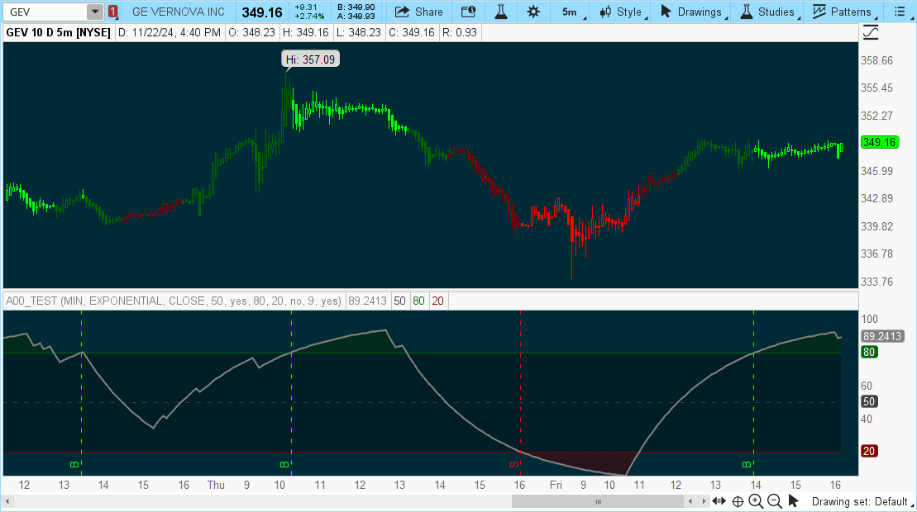Open the 5m timeframe selector

point(571,12)
